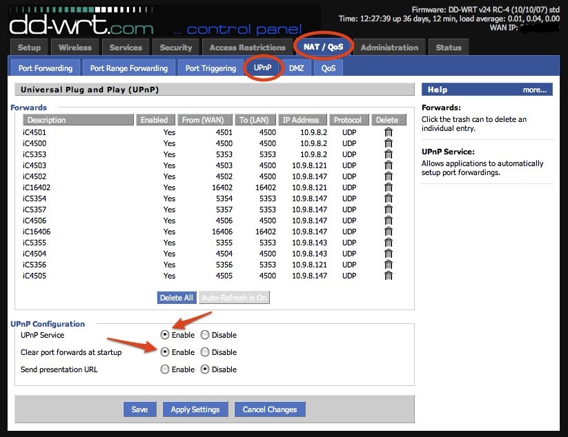Click the iC16402 description text
Screen dimensions: 568x437
[36, 187]
